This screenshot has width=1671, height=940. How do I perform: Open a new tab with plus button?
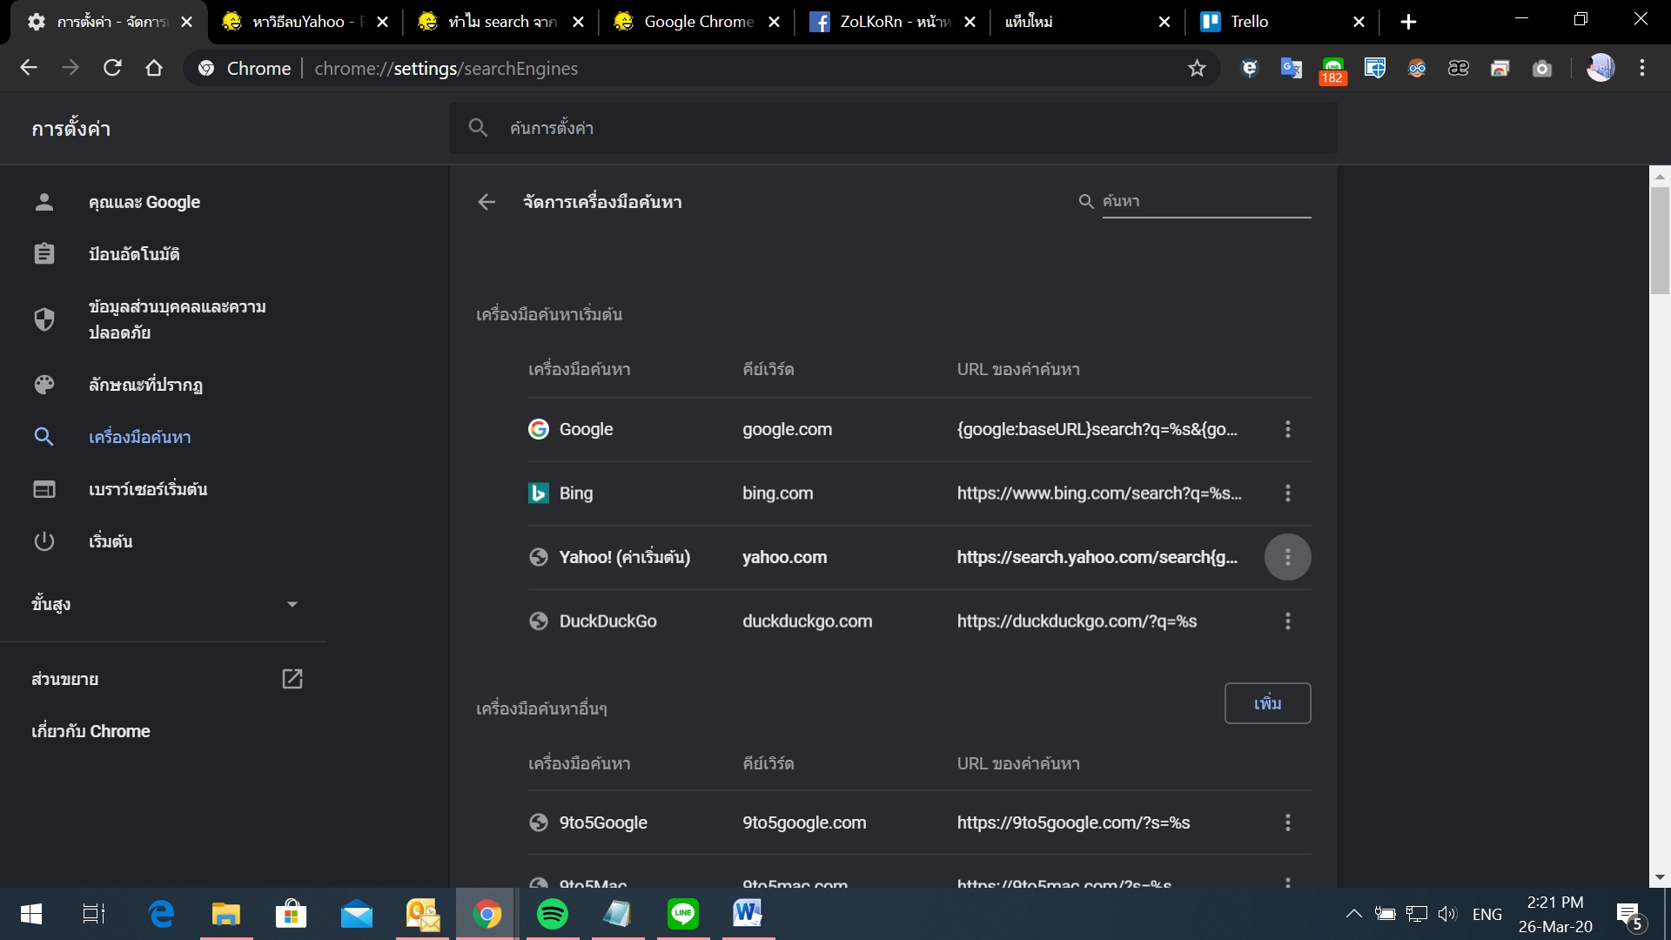[1408, 22]
